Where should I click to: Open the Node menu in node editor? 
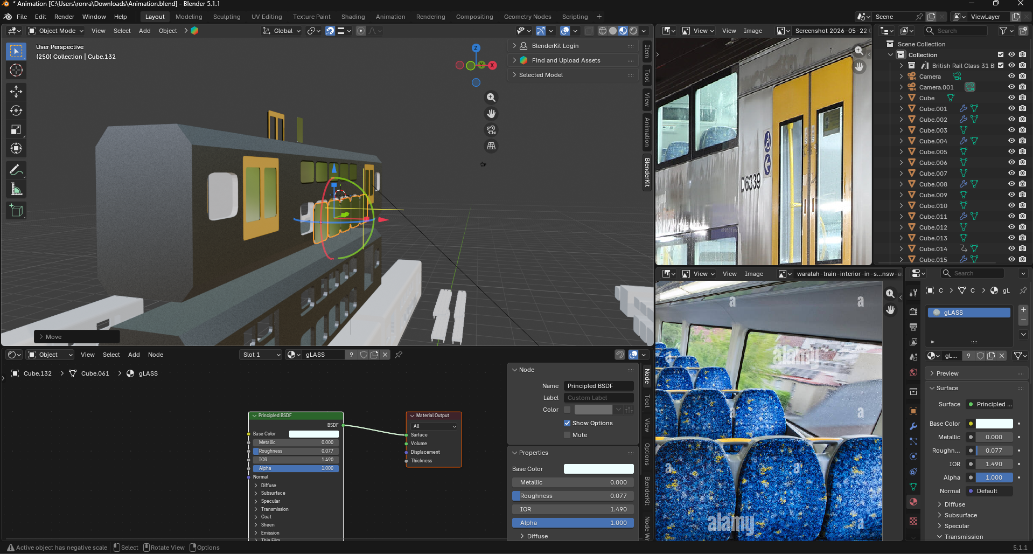point(156,355)
